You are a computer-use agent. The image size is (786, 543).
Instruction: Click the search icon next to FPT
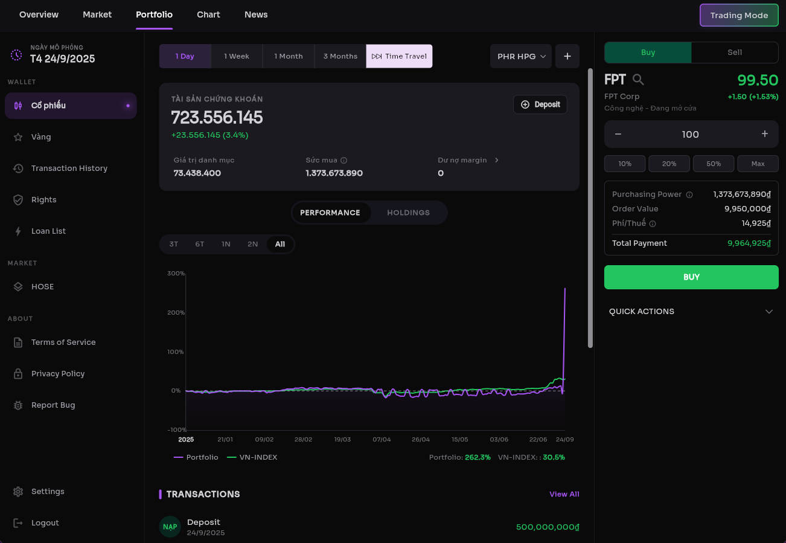pyautogui.click(x=638, y=80)
